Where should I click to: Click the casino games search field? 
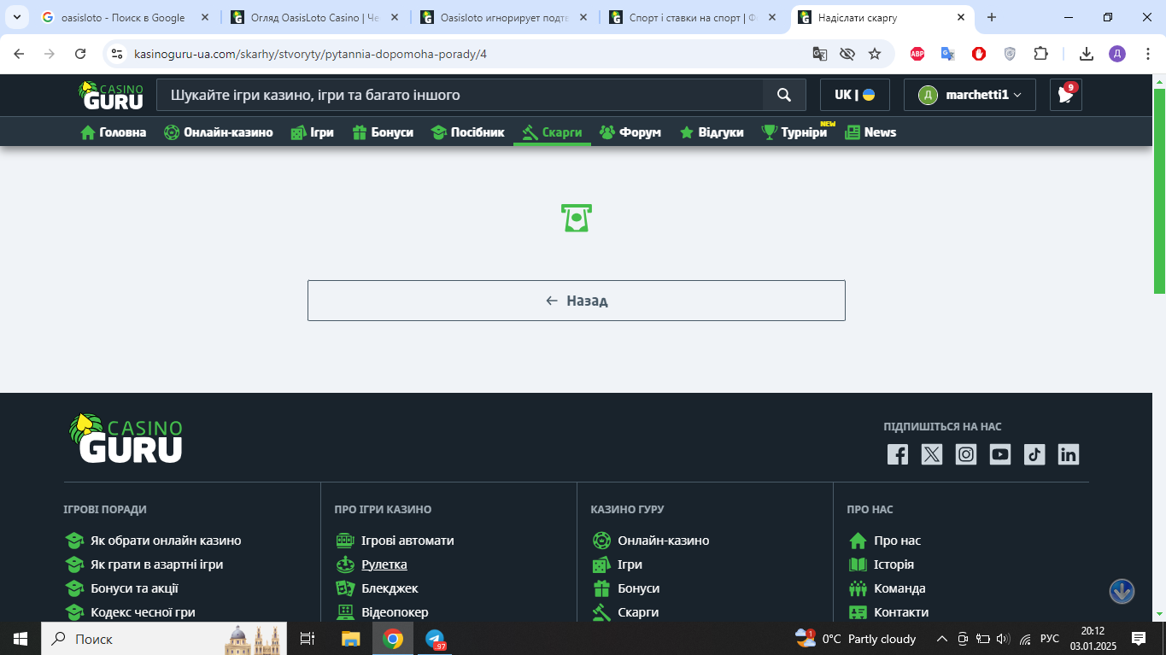point(460,95)
